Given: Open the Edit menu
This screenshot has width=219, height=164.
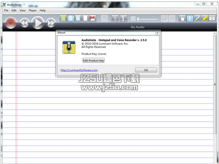Looking at the screenshot, I should 14,10.
